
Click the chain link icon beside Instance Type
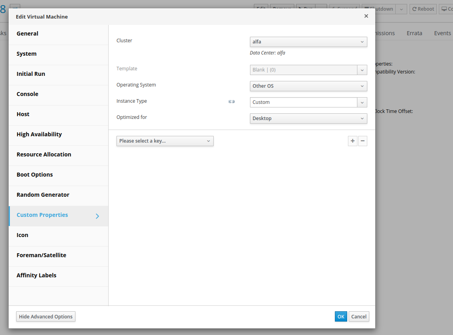(x=231, y=102)
